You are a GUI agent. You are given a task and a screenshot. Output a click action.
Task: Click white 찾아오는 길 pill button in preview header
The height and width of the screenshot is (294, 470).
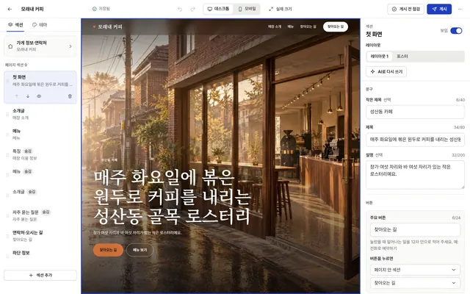[x=336, y=26]
